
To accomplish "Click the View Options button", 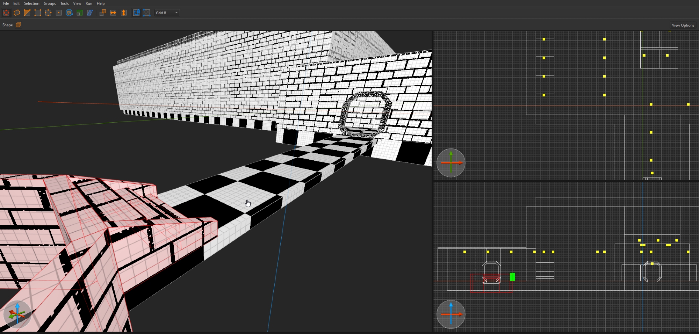I will (x=683, y=25).
